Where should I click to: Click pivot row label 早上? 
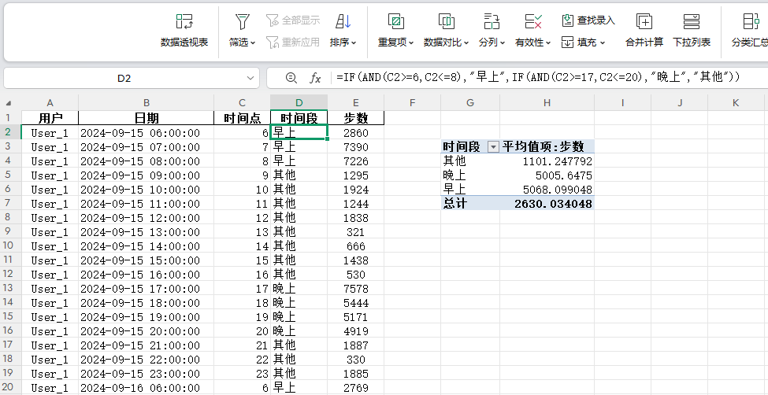[470, 190]
